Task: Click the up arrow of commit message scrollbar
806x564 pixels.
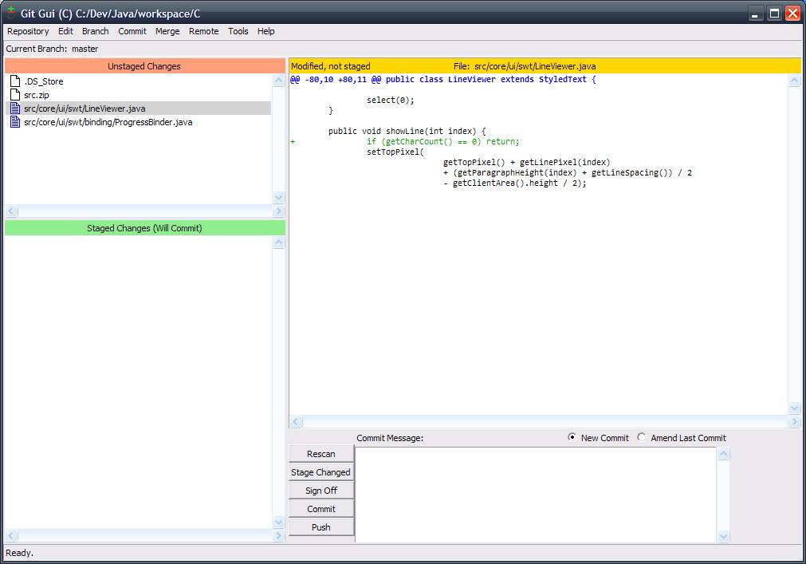Action: pyautogui.click(x=723, y=453)
